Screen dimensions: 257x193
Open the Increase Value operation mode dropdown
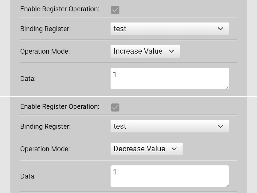point(145,51)
